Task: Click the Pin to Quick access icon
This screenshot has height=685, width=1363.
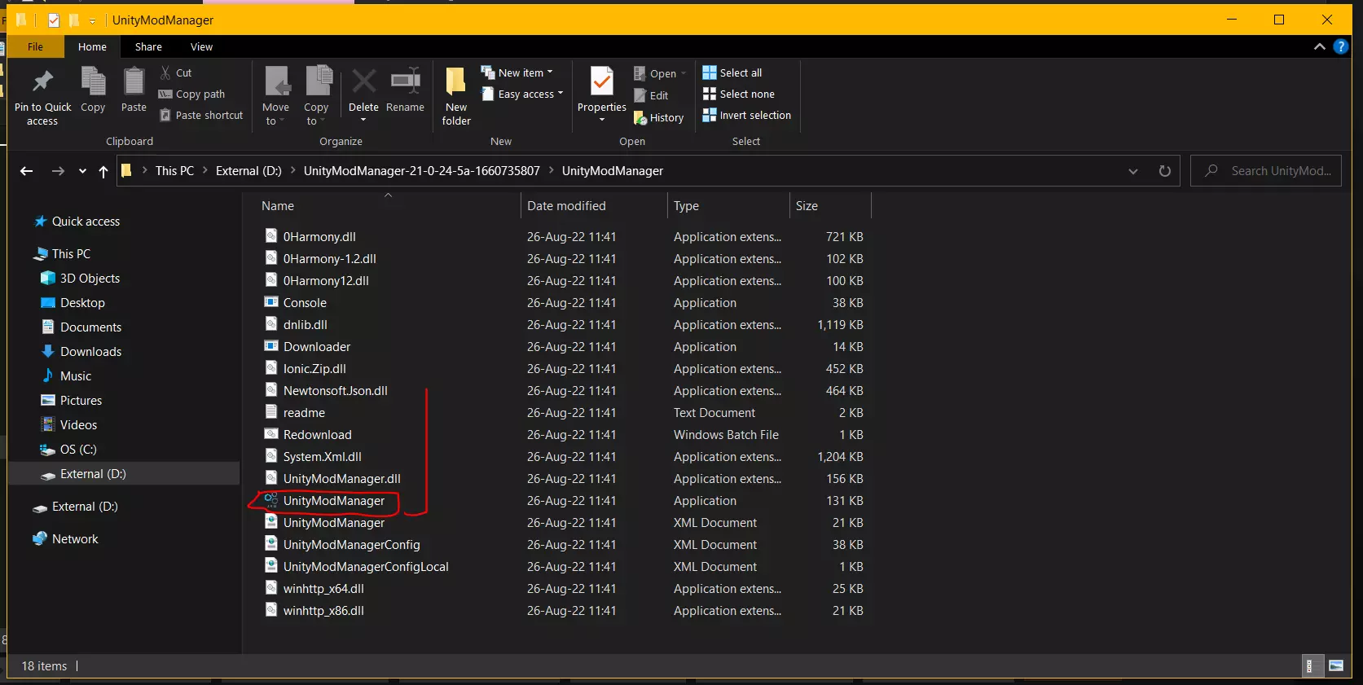Action: point(42,82)
